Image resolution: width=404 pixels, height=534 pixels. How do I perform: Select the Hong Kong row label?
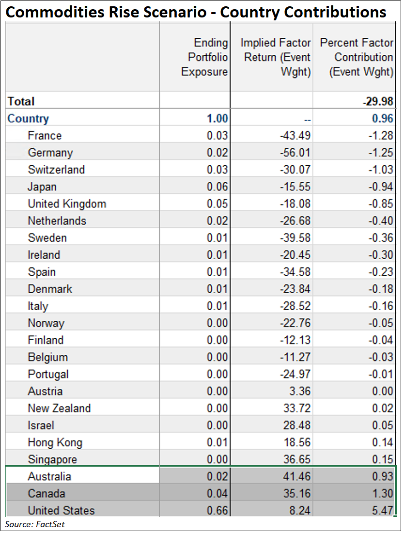pos(55,442)
